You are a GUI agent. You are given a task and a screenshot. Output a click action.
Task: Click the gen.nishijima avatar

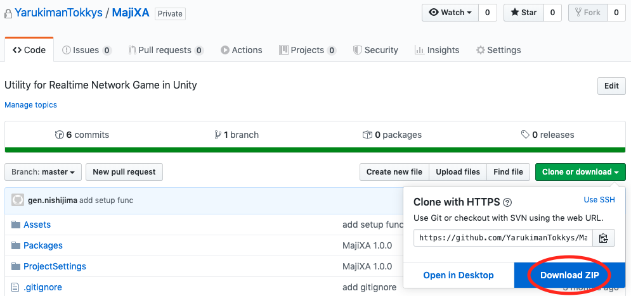coord(18,200)
